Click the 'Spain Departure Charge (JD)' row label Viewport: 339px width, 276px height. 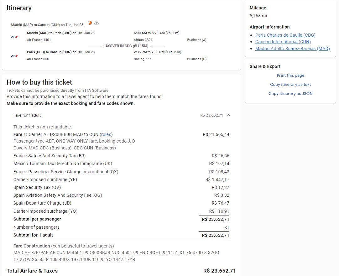42,203
